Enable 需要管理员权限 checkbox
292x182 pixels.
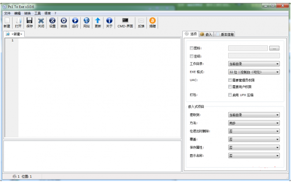pyautogui.click(x=230, y=80)
